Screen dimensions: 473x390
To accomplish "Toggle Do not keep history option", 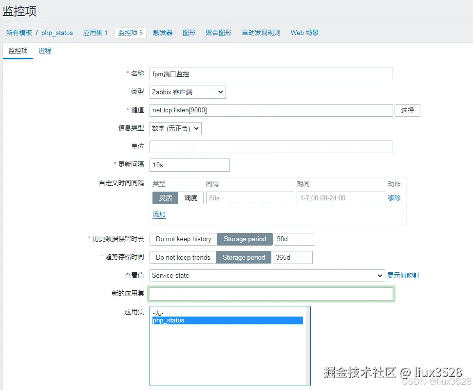I will click(183, 239).
